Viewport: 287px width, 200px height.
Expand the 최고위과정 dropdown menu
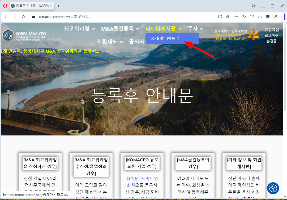pyautogui.click(x=79, y=29)
